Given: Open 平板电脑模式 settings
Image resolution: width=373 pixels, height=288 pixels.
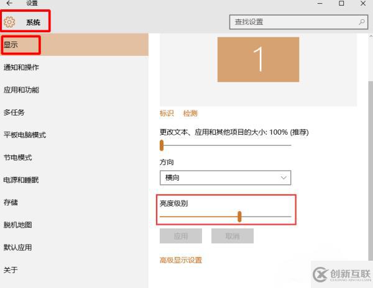Looking at the screenshot, I should 74,135.
